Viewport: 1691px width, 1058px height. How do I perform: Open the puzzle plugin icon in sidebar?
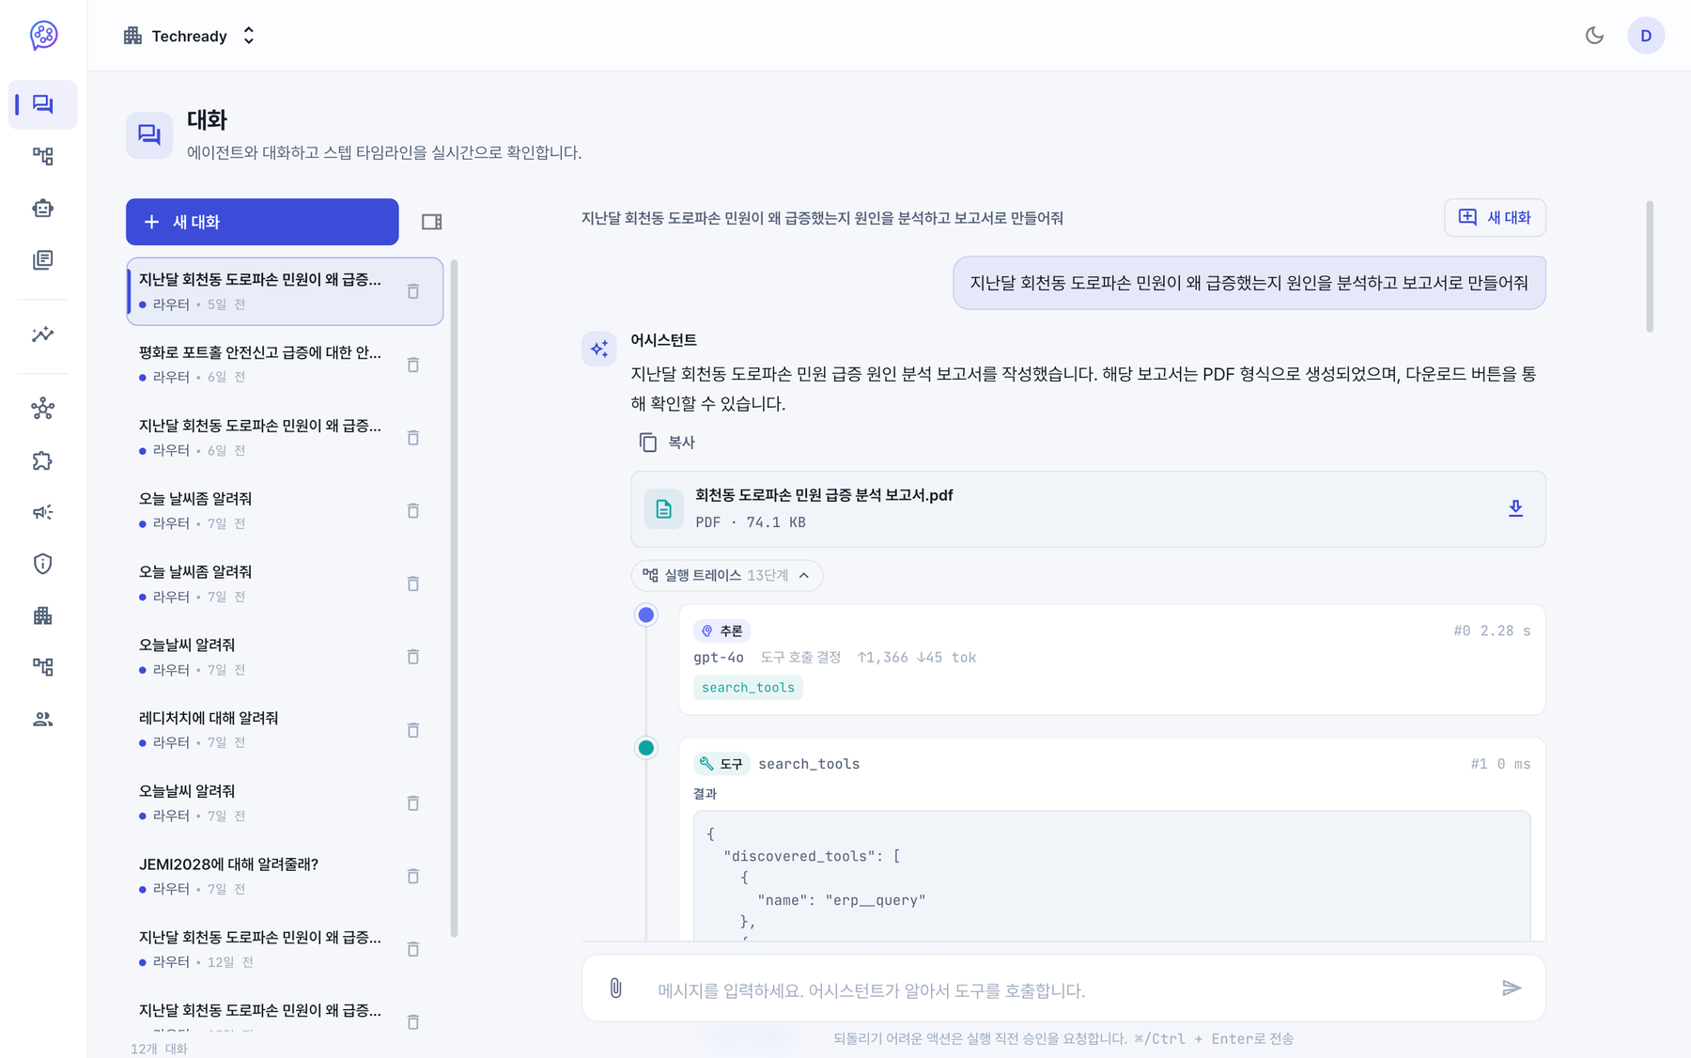coord(43,460)
